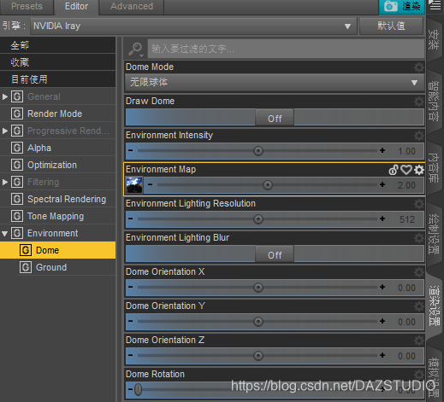Favorite the Environment Map property via heart
The image size is (444, 402).
tap(406, 170)
